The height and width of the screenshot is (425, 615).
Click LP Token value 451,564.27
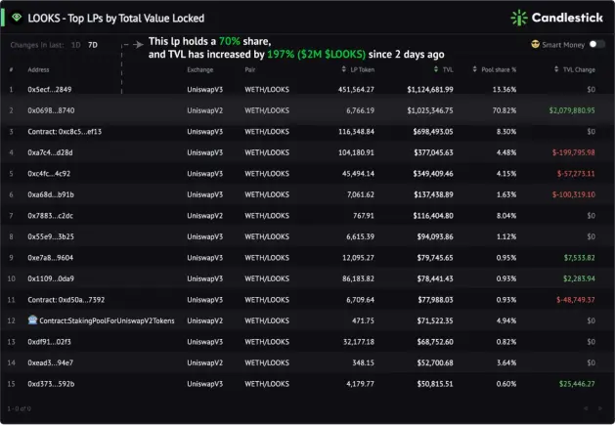pos(356,89)
